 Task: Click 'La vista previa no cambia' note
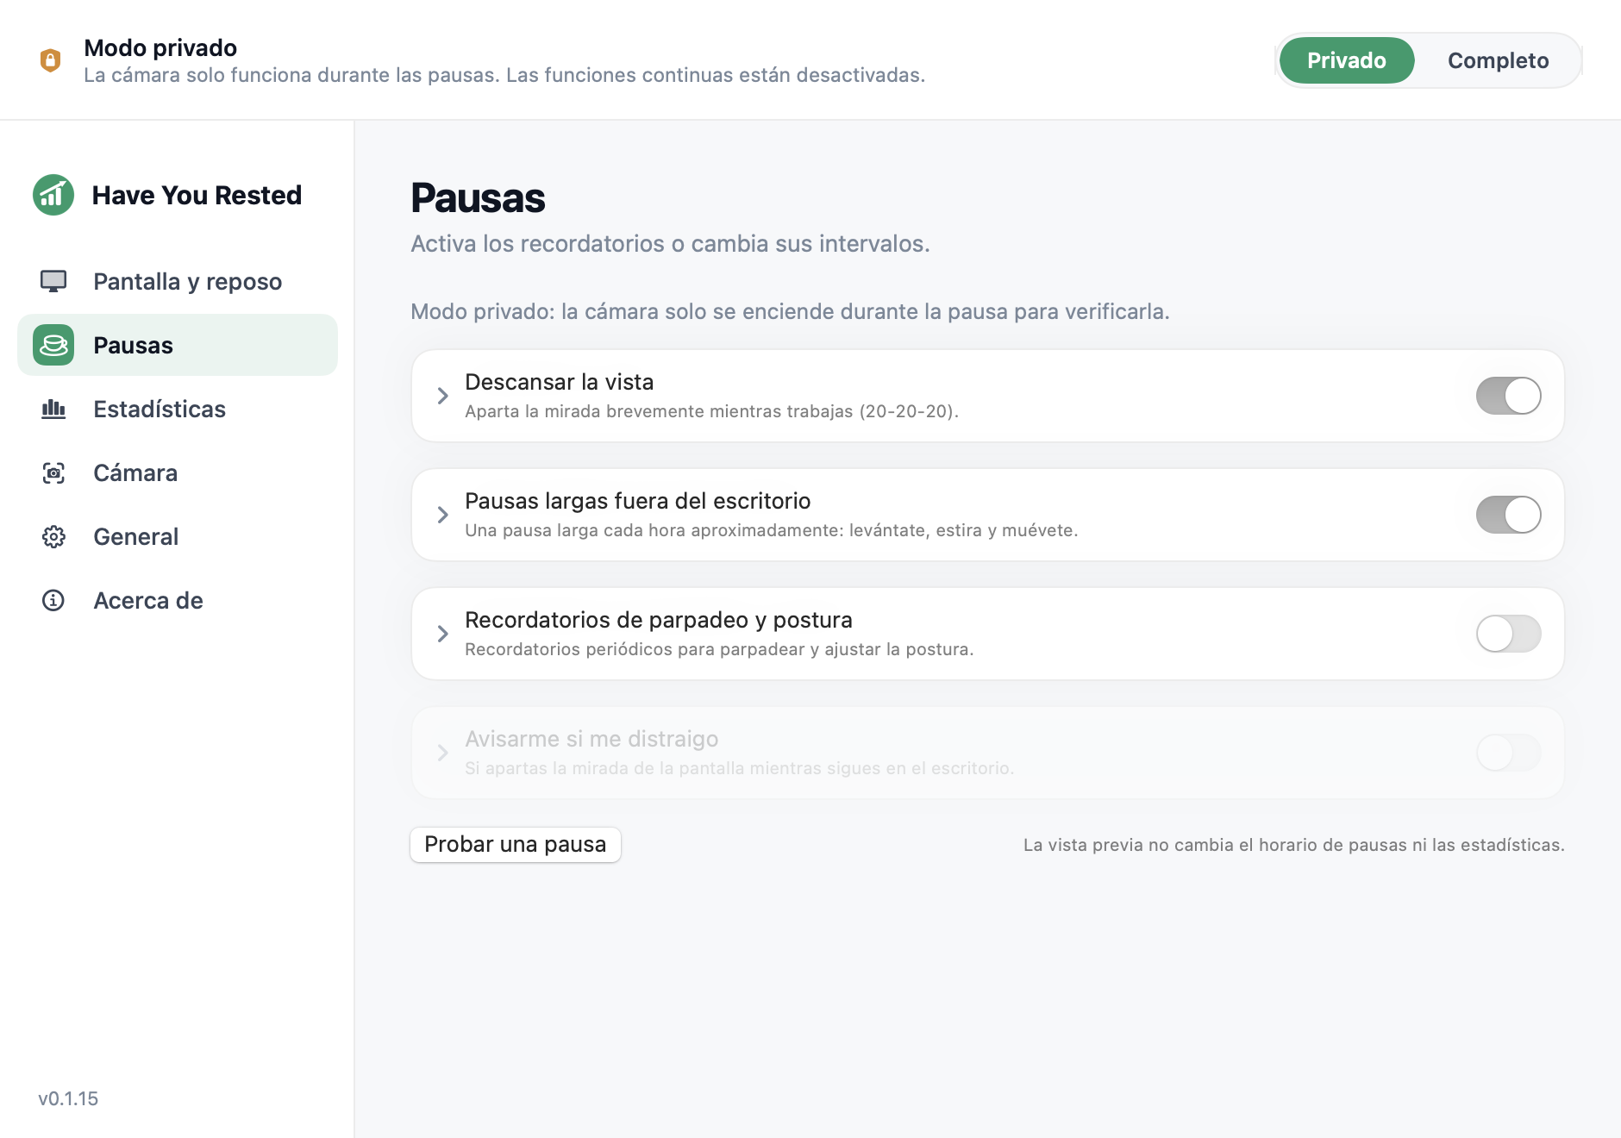tap(1293, 845)
